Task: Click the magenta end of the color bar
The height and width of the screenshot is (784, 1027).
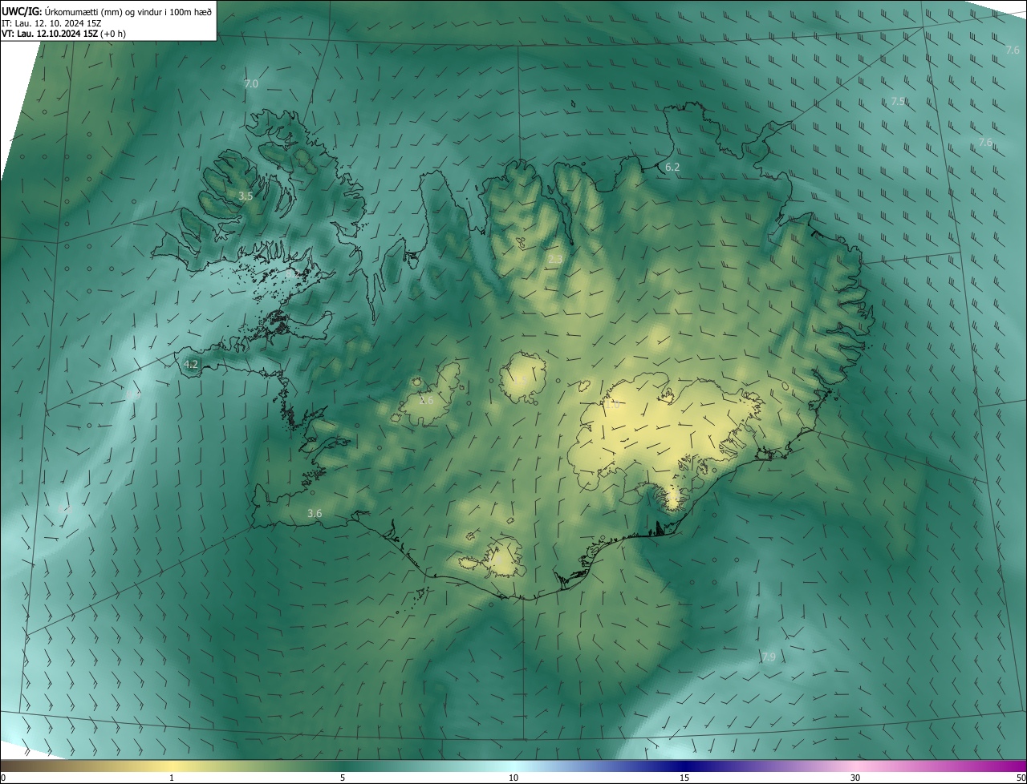Action: pyautogui.click(x=1011, y=766)
